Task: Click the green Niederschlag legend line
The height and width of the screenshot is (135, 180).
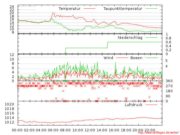Action: coord(151,37)
